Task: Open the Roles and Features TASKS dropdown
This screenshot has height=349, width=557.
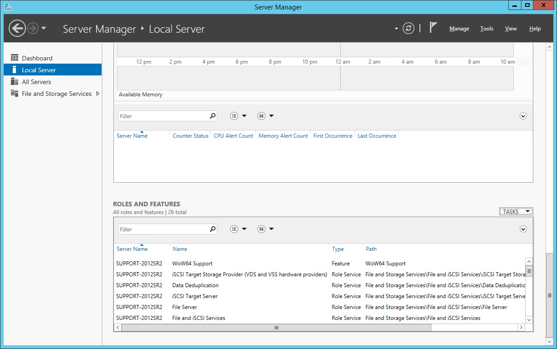Action: click(516, 212)
